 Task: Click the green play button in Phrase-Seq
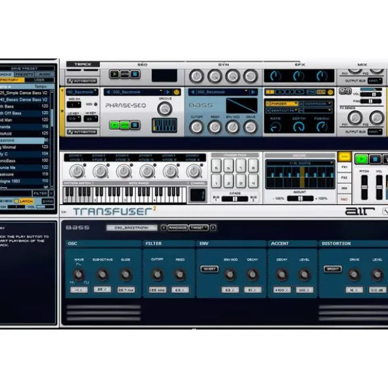coord(114,125)
